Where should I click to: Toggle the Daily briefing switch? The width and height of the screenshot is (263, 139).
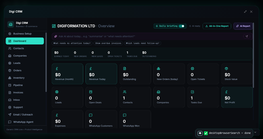pyautogui.click(x=182, y=26)
